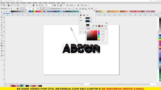Click the Open folder icon

point(4,5)
